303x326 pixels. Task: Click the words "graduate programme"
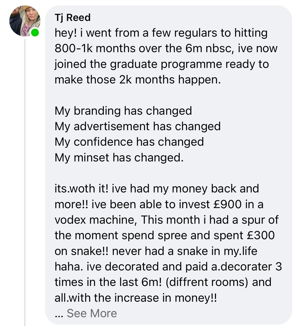166,64
